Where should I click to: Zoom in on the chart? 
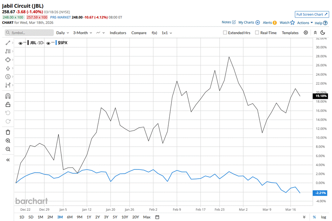point(8,141)
